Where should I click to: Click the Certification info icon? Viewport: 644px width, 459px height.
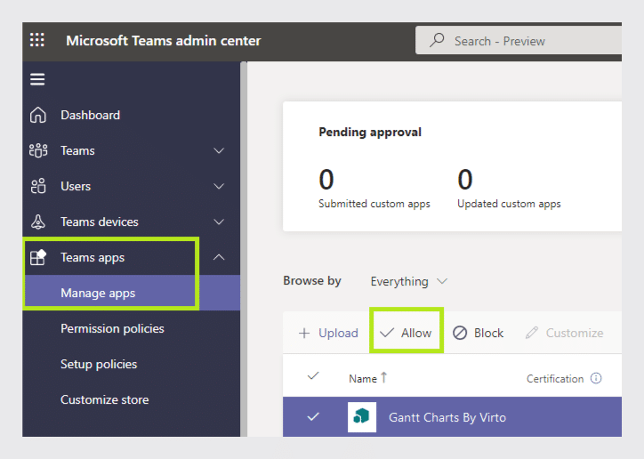[x=596, y=378]
